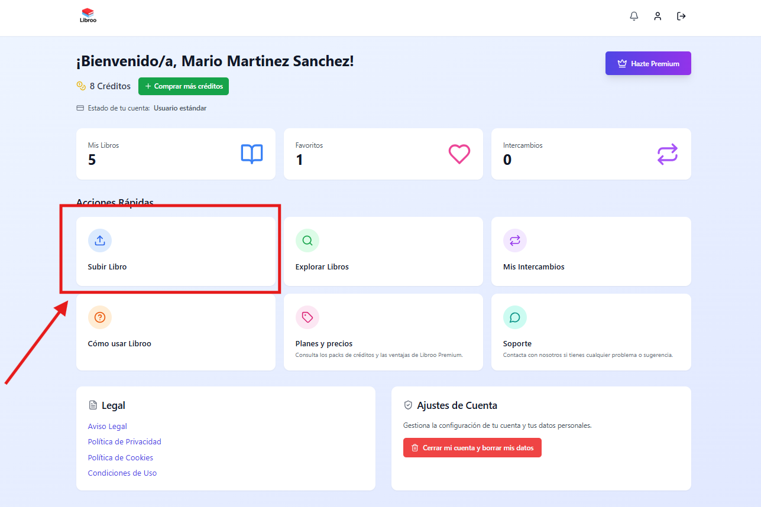
Task: Open the Condiciones de Uso link
Action: [x=122, y=473]
